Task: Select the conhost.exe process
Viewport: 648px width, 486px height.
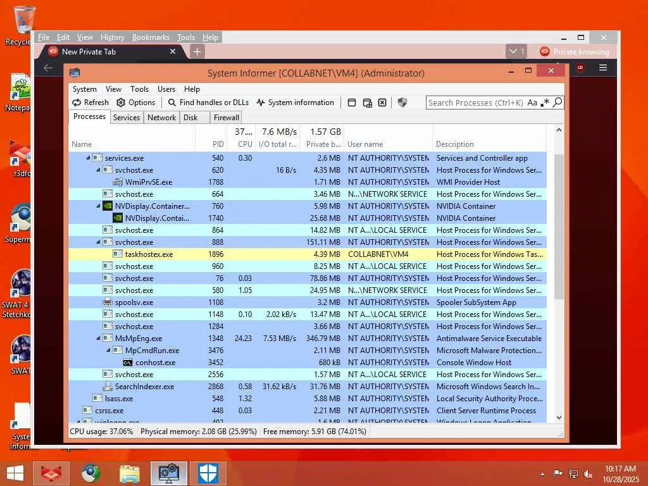Action: [x=308, y=363]
